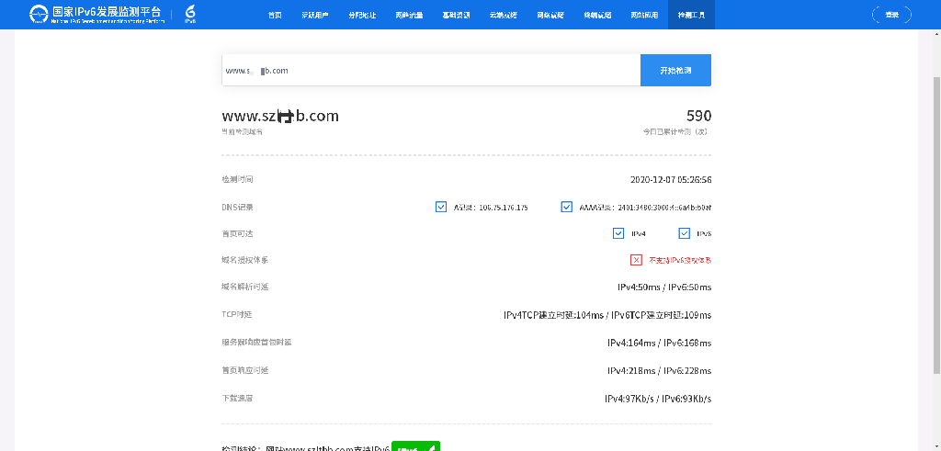941x451 pixels.
Task: Toggle the AAAA record checkbox
Action: (x=566, y=207)
